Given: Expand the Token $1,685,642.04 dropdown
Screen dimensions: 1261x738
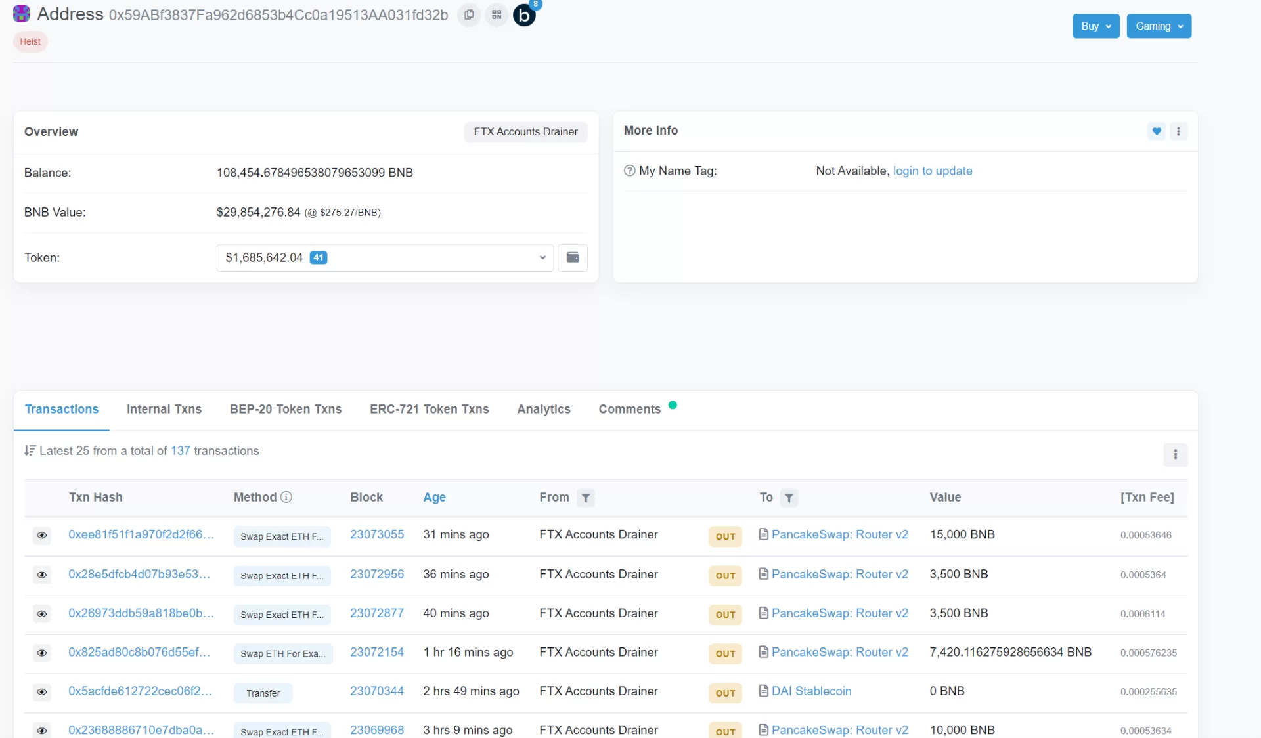Looking at the screenshot, I should pyautogui.click(x=385, y=258).
